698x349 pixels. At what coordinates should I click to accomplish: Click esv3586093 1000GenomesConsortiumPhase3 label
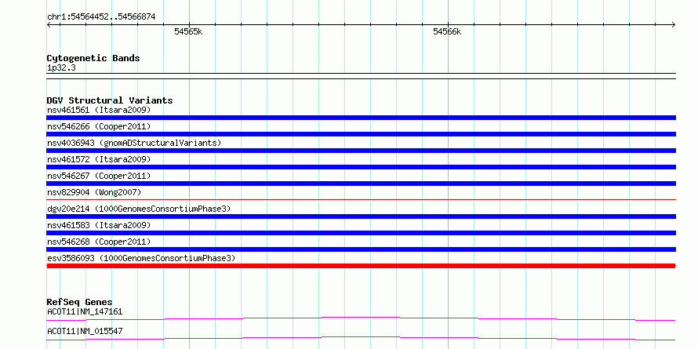pos(141,258)
